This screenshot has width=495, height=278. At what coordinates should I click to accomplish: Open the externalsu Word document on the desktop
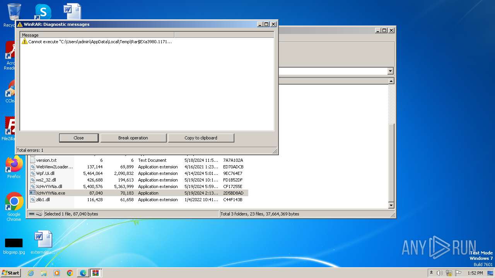click(43, 242)
